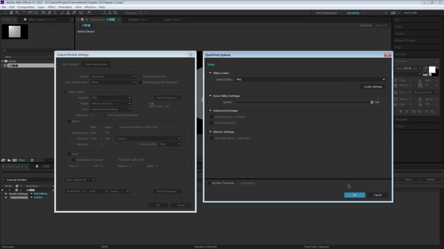Select the Zoom magnifier tool
Screen dimensions: 444x249
coord(17,13)
